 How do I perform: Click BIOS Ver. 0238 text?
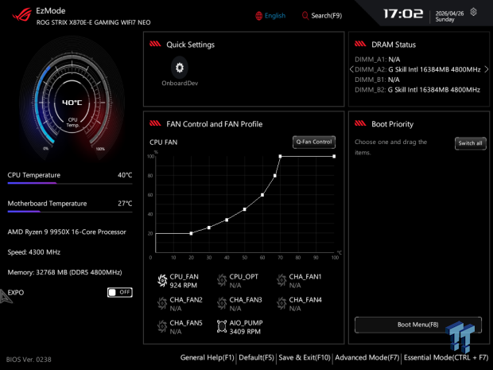(x=29, y=360)
